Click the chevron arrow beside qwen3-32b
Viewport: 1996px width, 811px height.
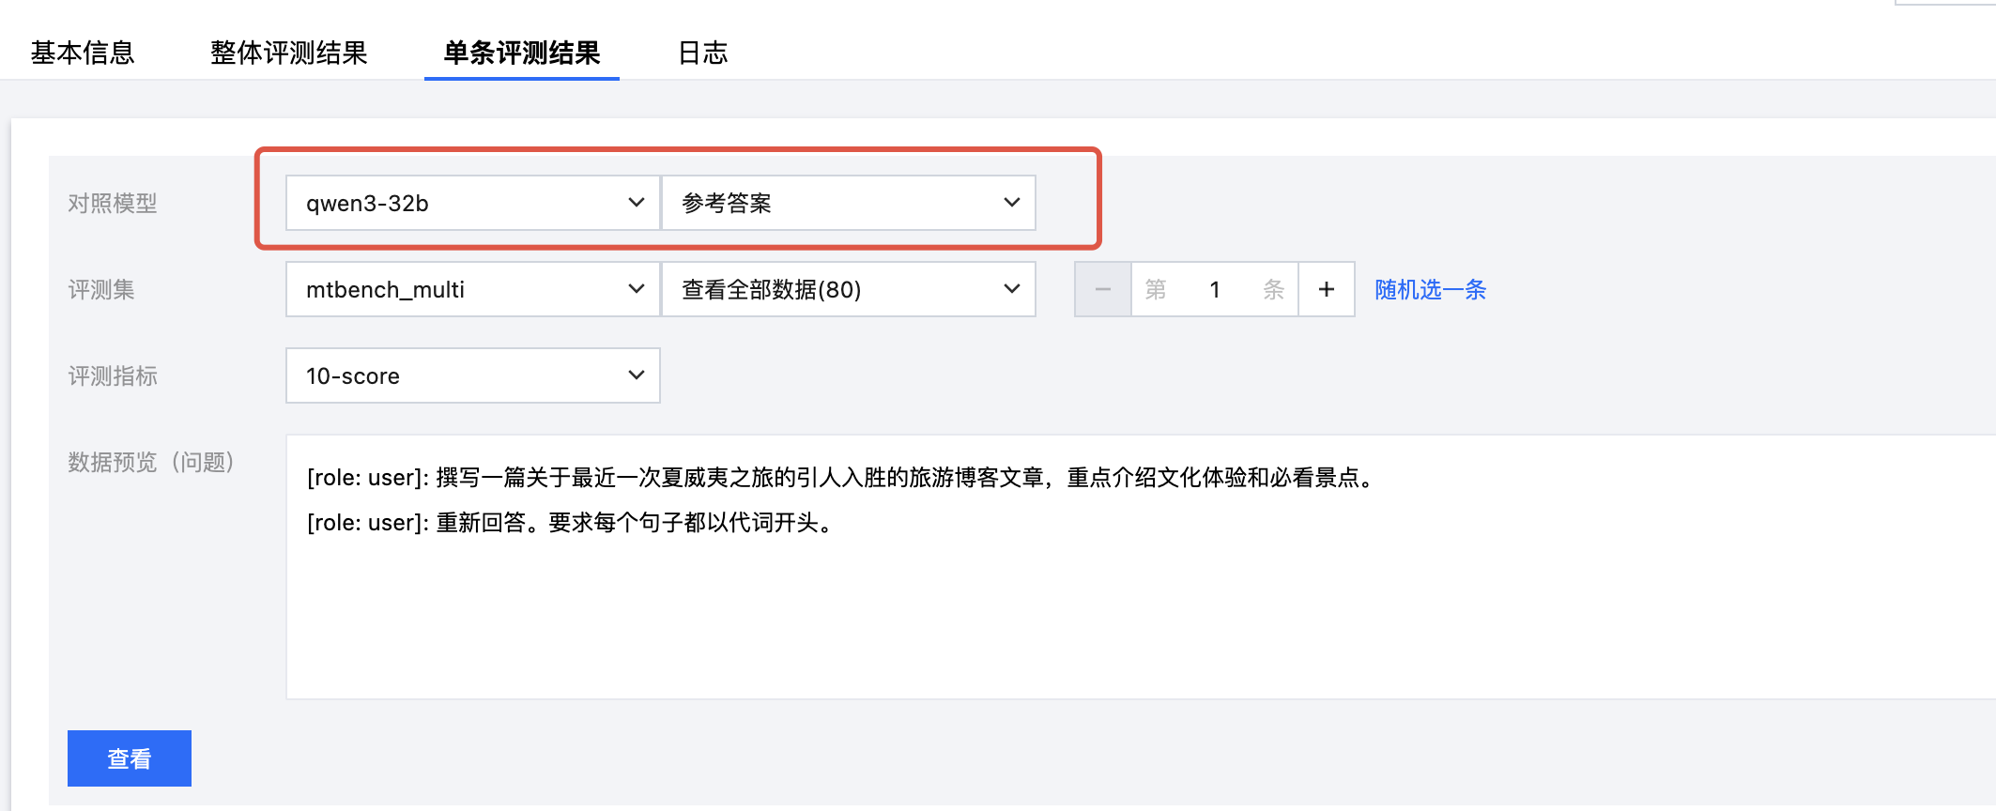(636, 203)
